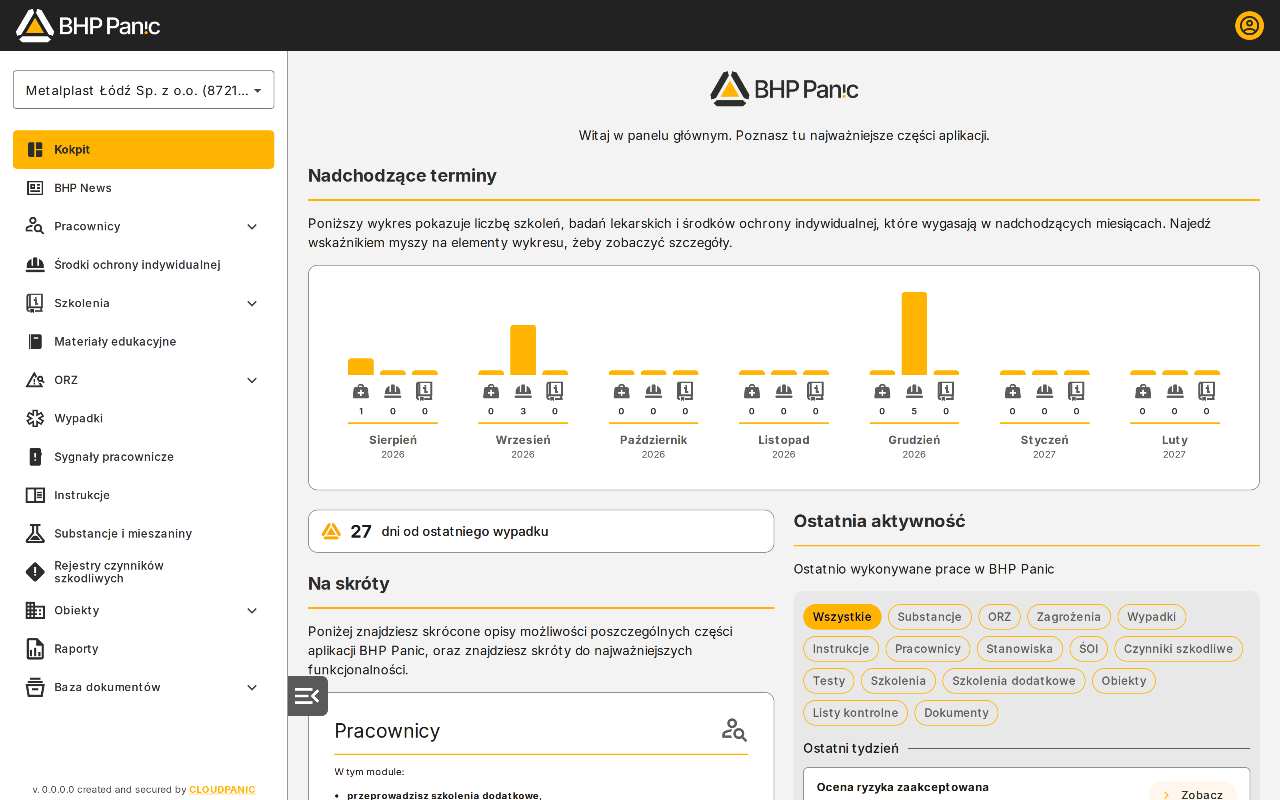Click the hard hat icon for Środki ochrony
Viewport: 1280px width, 800px height.
pos(35,264)
